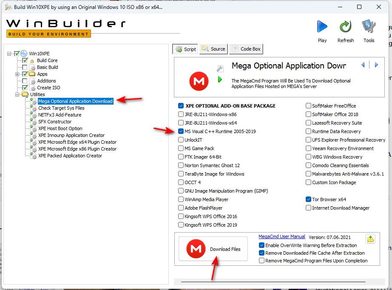Screen dimensions: 392x290
Task: Click the SFX Constructor script icon
Action: click(34, 122)
